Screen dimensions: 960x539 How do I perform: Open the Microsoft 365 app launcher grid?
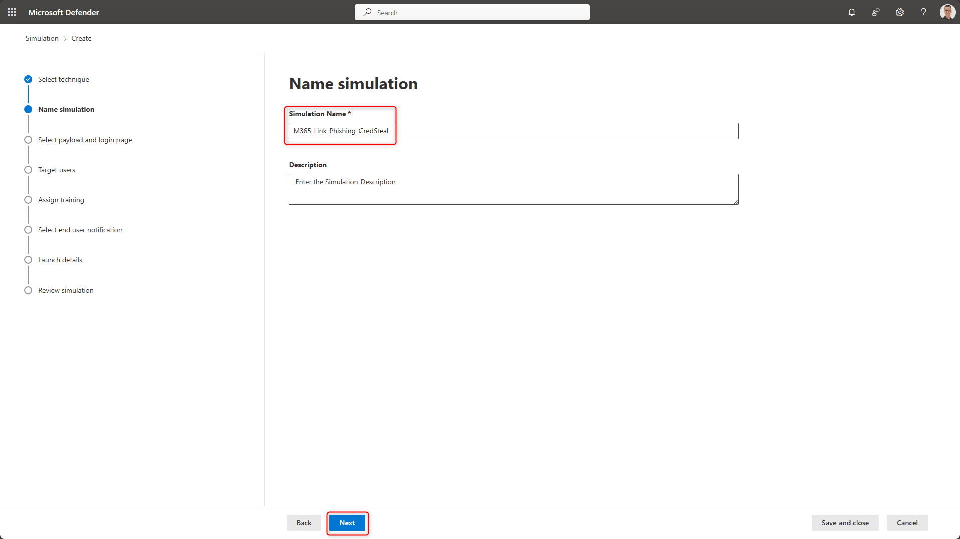click(12, 12)
